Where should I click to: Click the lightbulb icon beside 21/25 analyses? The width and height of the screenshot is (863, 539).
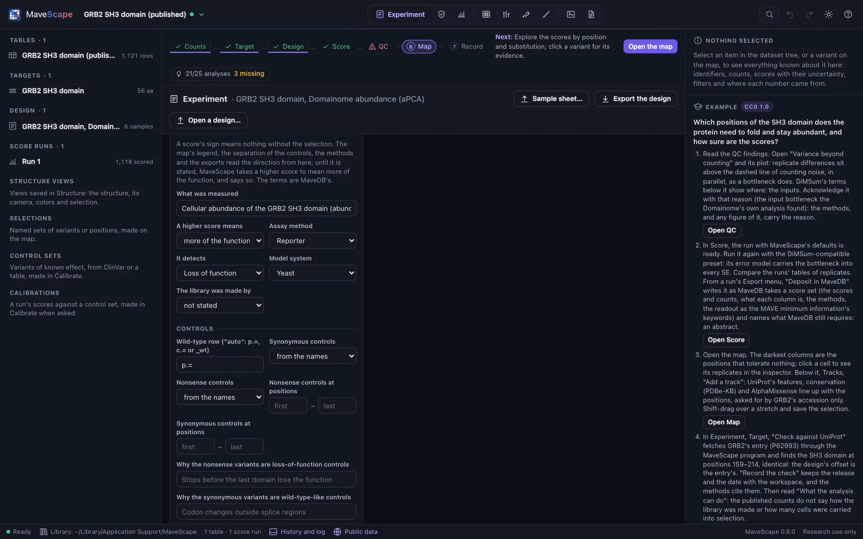(x=179, y=74)
